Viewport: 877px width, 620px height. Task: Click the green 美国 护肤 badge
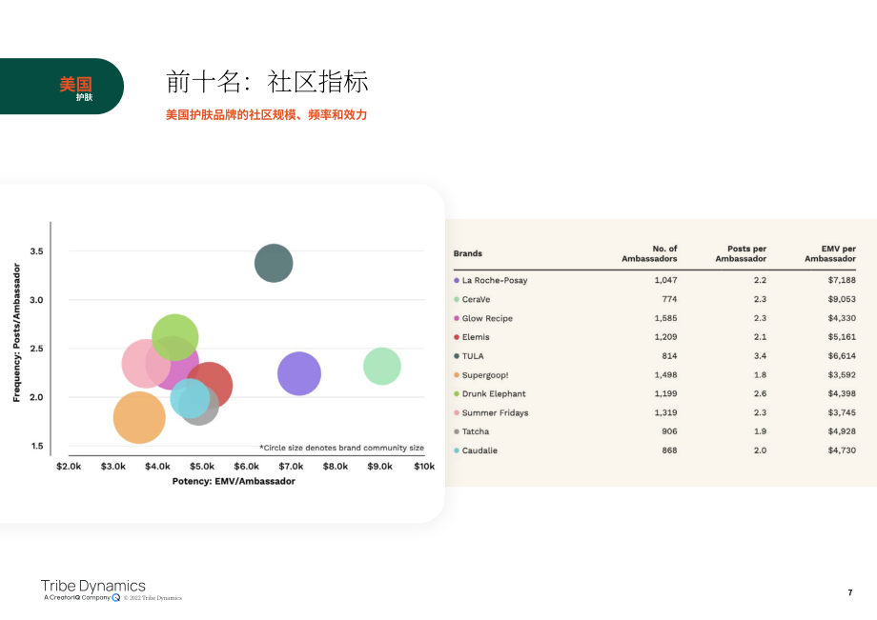pos(62,86)
